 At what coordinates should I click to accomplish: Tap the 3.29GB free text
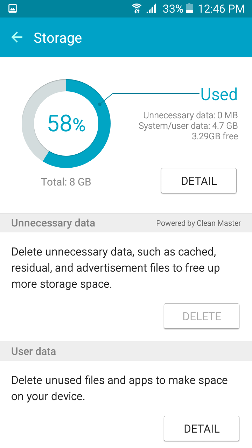215,136
